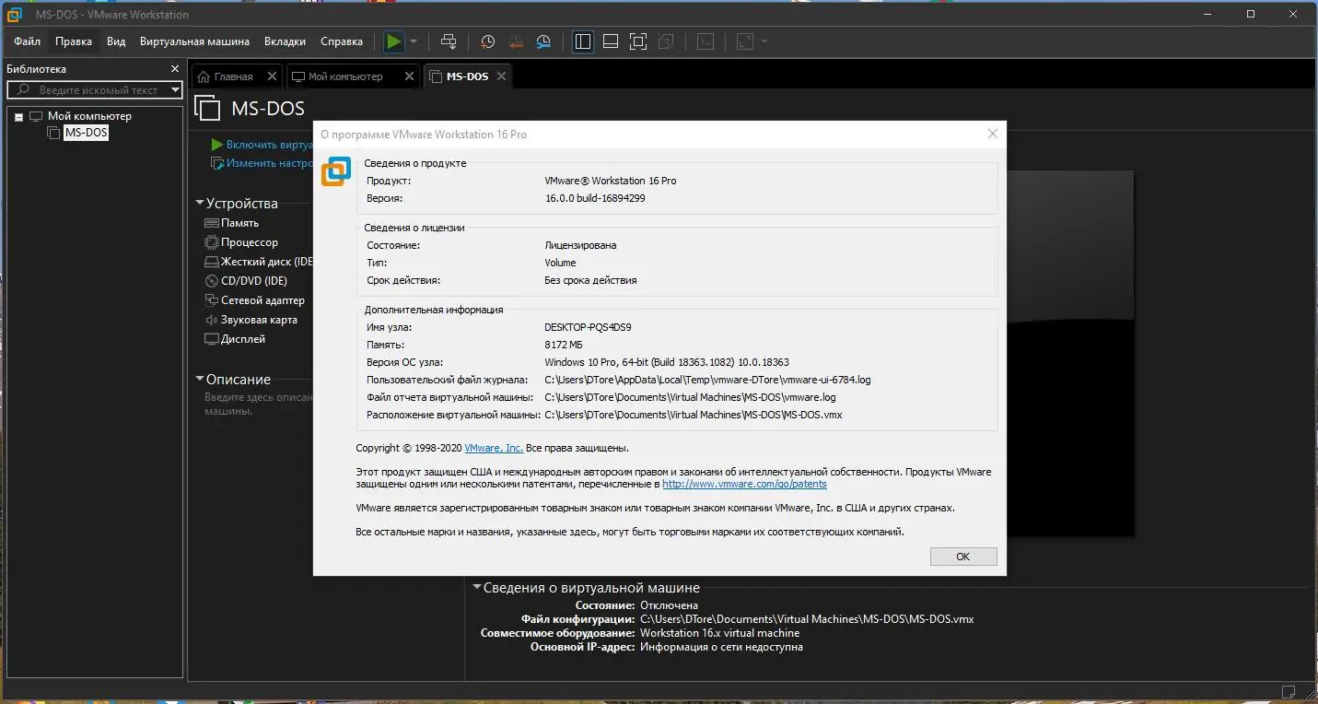This screenshot has width=1318, height=704.
Task: Open the Правка menu
Action: 74,41
